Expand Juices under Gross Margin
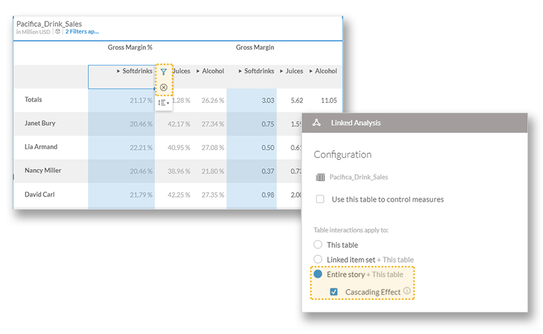The width and height of the screenshot is (543, 334). tap(282, 71)
